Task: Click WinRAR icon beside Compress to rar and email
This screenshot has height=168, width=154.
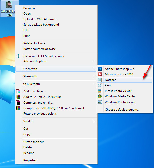Action: tap(18, 108)
